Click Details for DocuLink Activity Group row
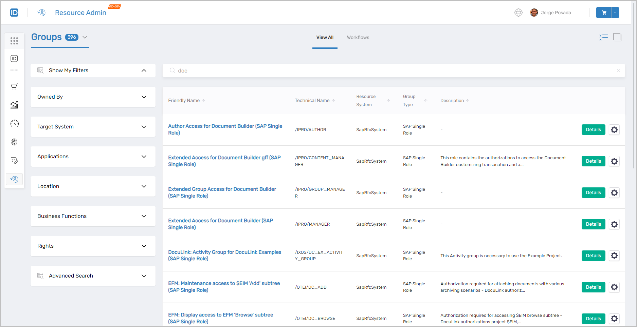637x327 pixels. tap(593, 256)
